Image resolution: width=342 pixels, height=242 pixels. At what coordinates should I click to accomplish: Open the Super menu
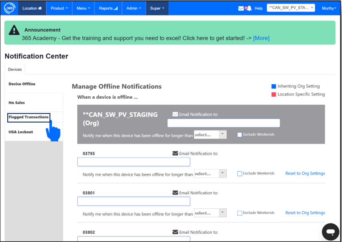pyautogui.click(x=157, y=8)
